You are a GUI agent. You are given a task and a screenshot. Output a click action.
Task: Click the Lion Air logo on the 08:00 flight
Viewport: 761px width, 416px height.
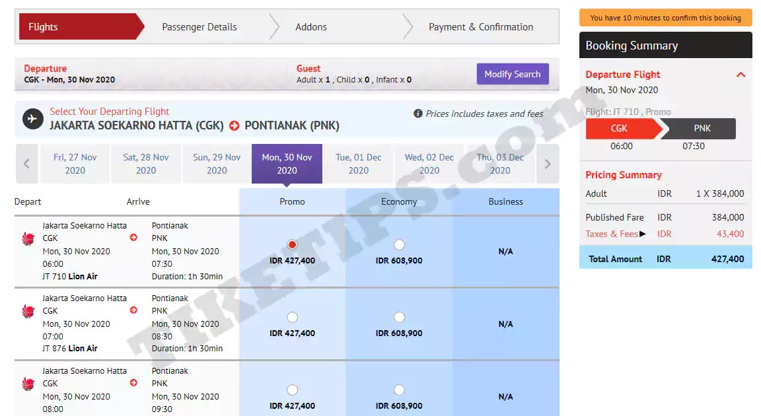(27, 384)
